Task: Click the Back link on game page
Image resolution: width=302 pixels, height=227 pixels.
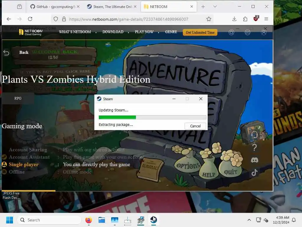Action: pyautogui.click(x=24, y=52)
